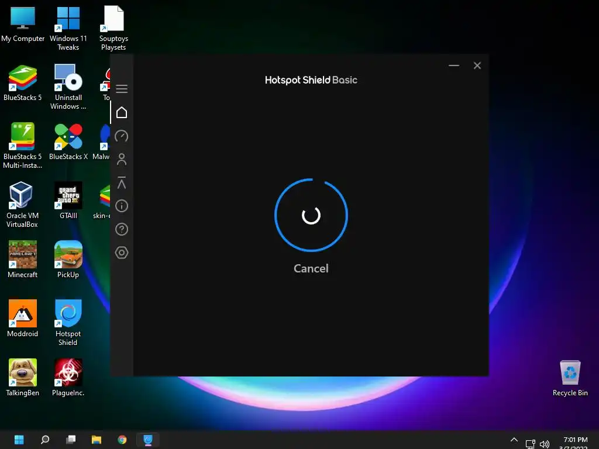Select the BlueStacks X desktop icon
Viewport: 599px width, 449px height.
[x=68, y=141]
